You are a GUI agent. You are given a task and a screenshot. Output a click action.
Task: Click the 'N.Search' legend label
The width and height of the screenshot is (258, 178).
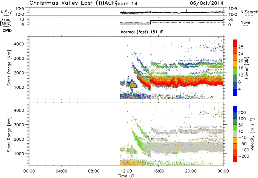point(249,12)
